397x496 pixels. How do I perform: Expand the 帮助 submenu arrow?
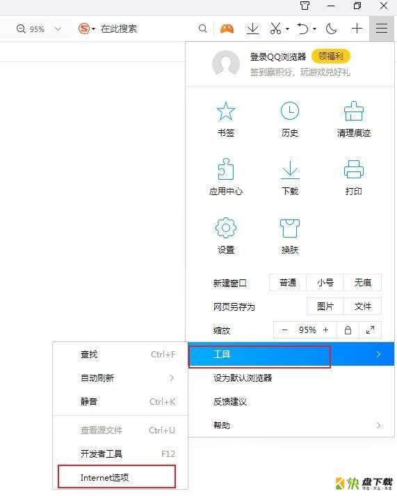click(x=378, y=426)
